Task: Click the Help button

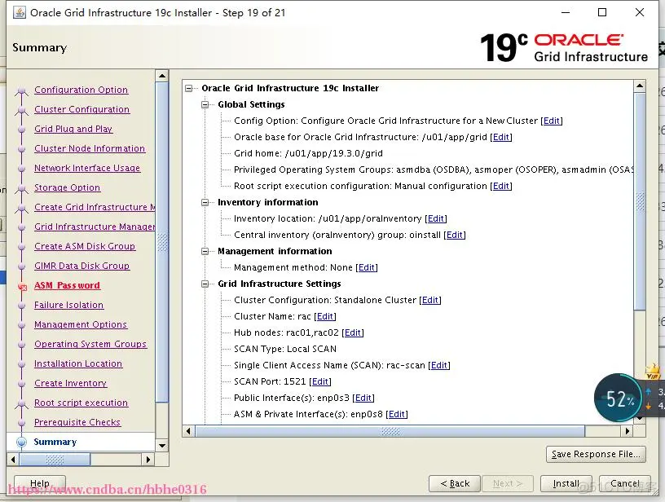Action: 40,483
